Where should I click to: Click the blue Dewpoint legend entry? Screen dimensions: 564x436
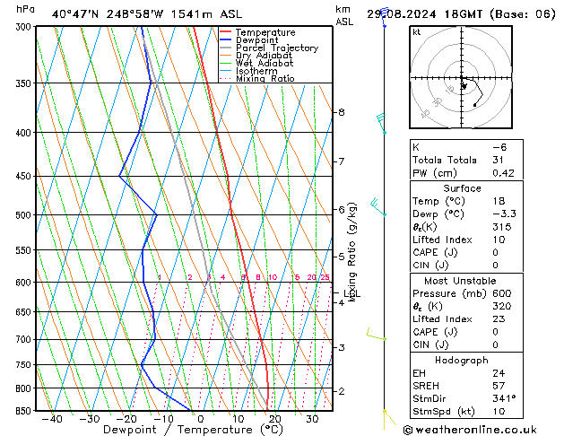(258, 40)
